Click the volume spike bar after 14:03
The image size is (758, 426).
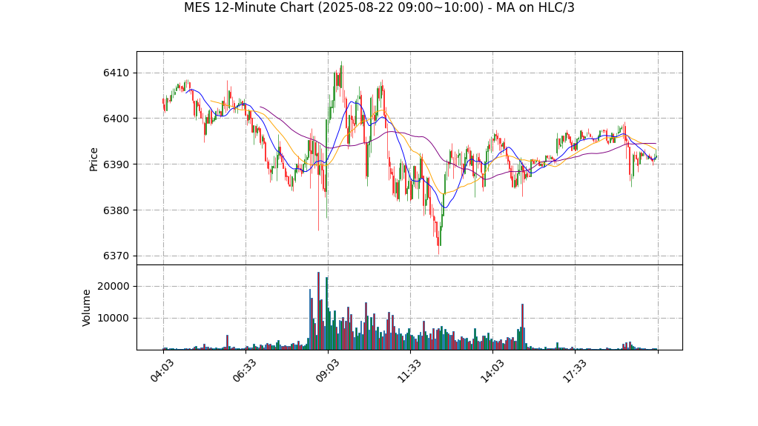523,327
